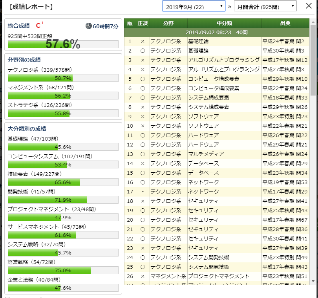Click the × mark in row 26

click(143, 276)
